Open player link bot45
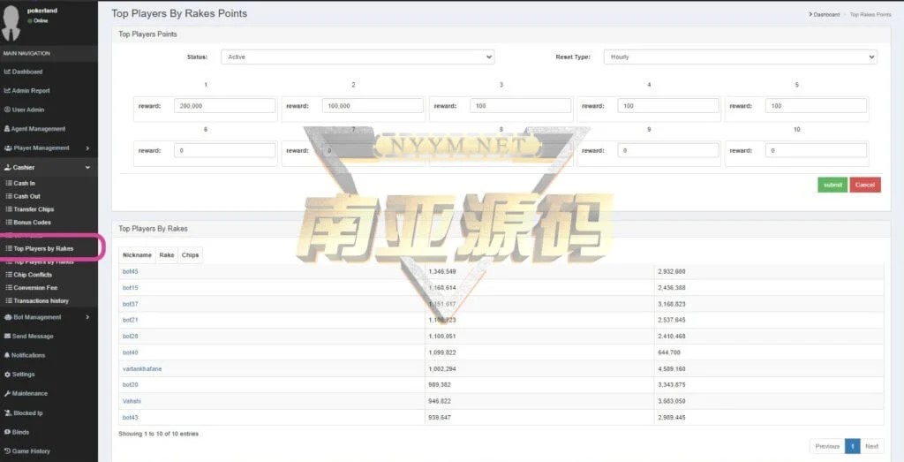This screenshot has height=462, width=904. coord(130,271)
